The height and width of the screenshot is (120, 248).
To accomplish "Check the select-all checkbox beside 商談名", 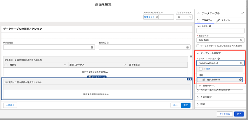I will (6, 65).
